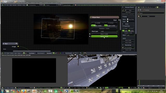
Task: Switch to Blender via its taskbar icon
Action: click(x=34, y=91)
